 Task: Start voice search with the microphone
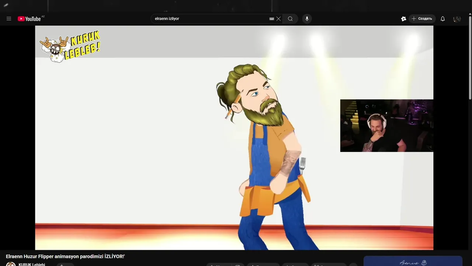point(307,19)
